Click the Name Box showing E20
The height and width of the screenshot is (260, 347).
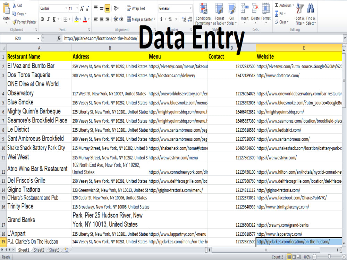point(18,38)
